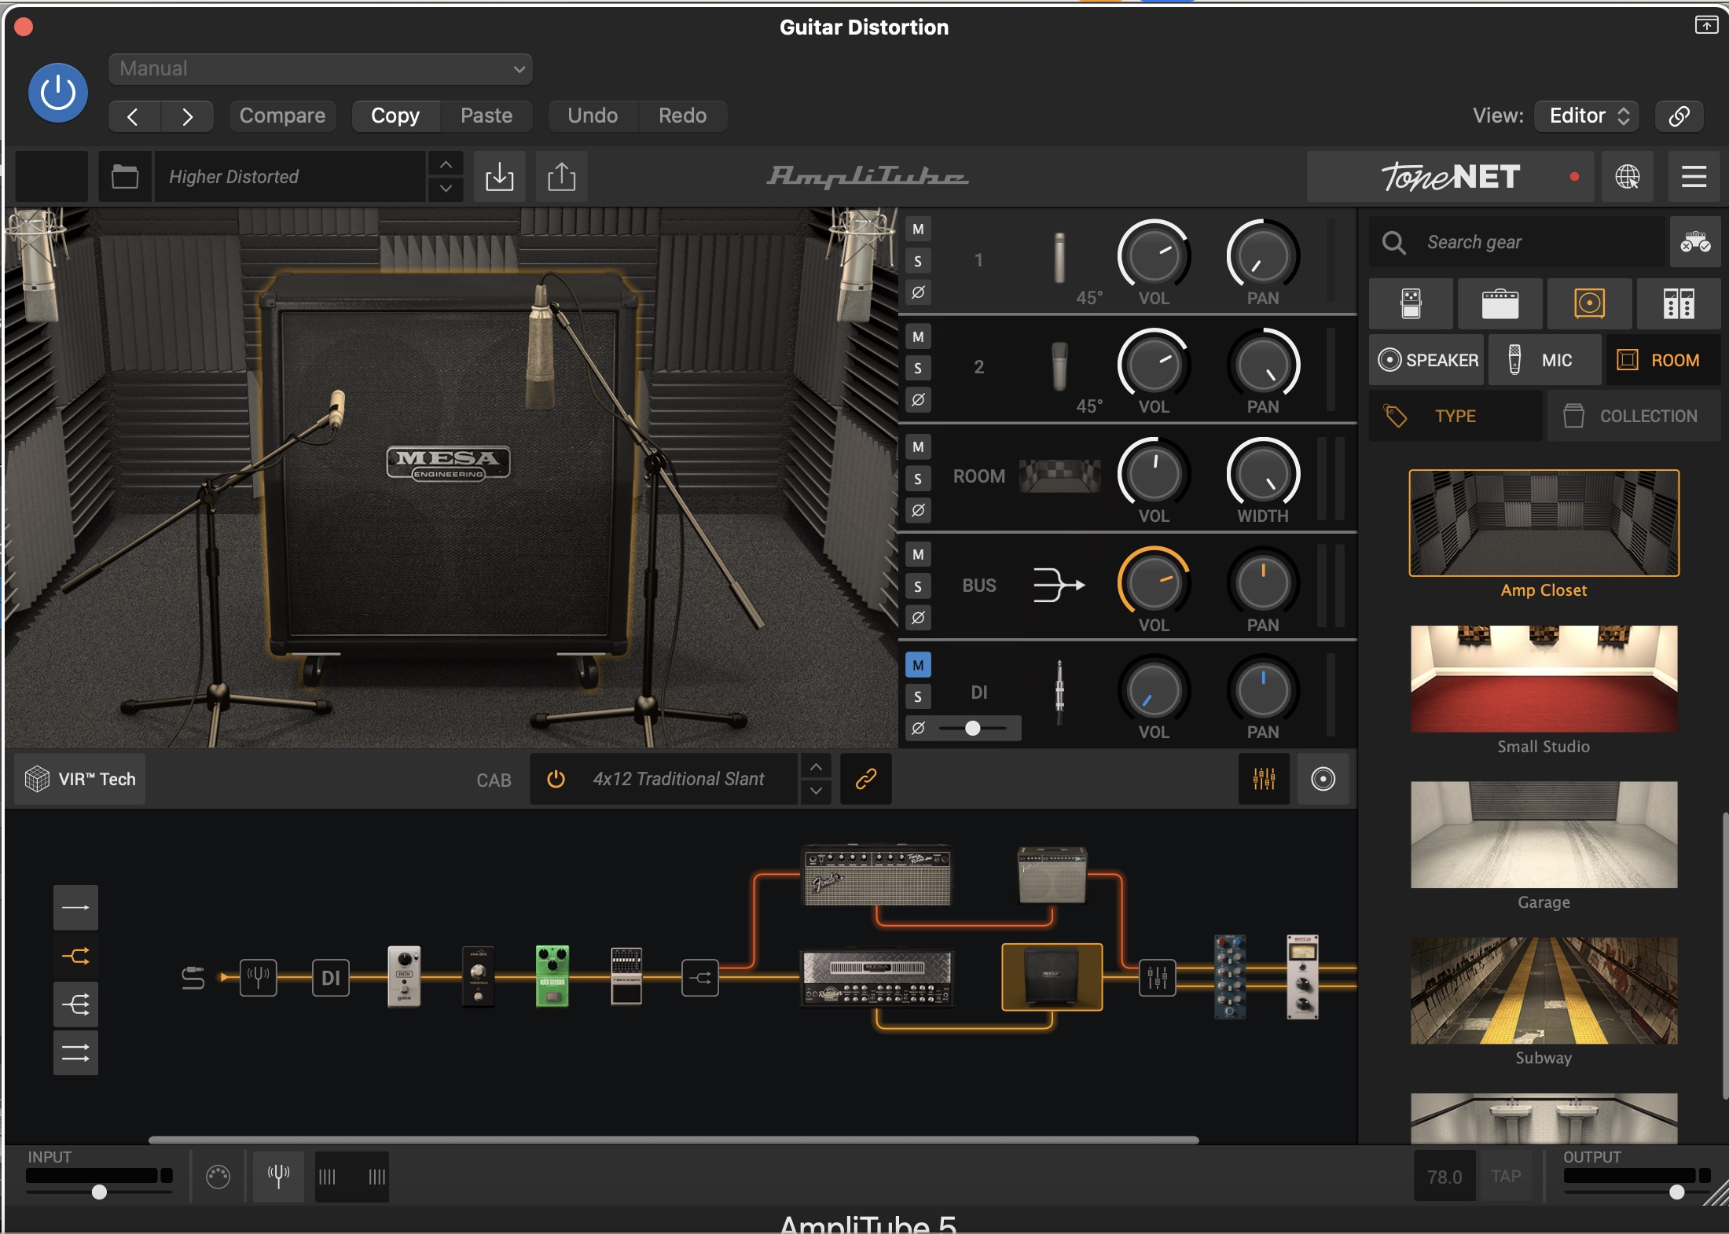The width and height of the screenshot is (1729, 1234).
Task: Mute mic channel 2
Action: pyautogui.click(x=918, y=337)
